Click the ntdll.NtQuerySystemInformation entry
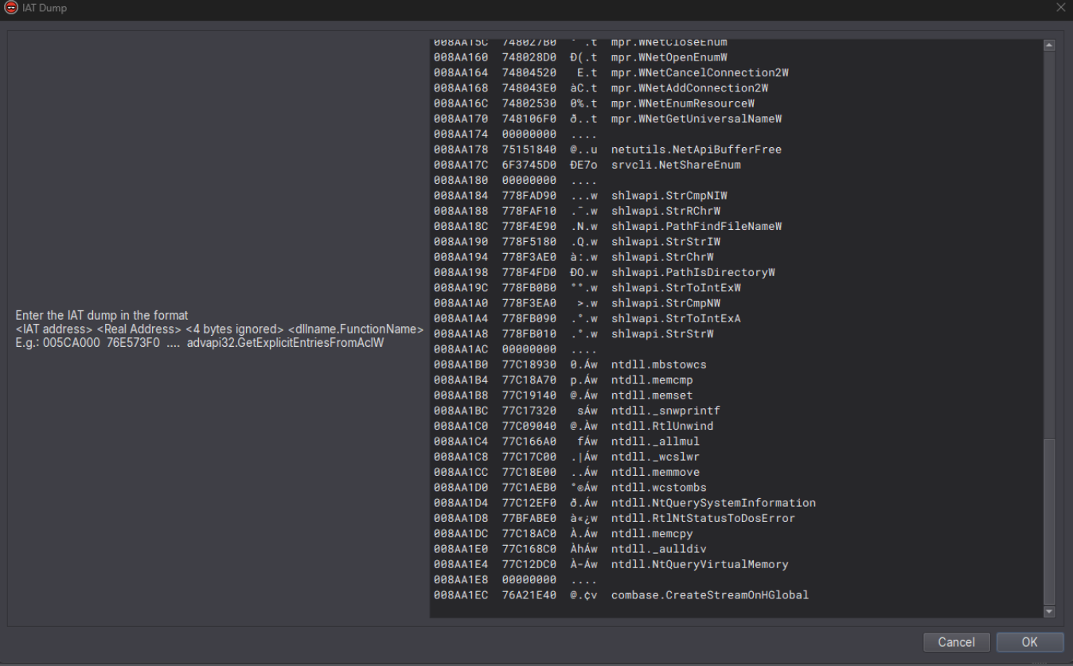The width and height of the screenshot is (1073, 666). click(x=713, y=503)
